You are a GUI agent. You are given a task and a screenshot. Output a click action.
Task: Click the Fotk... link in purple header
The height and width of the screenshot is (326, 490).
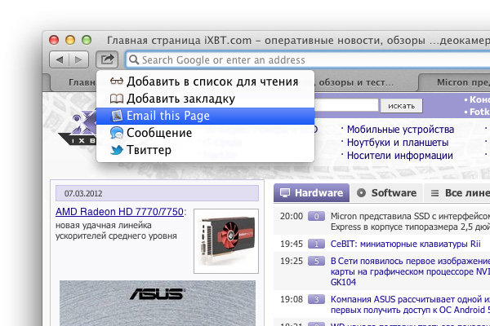pos(479,112)
